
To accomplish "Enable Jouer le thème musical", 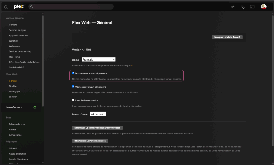I will 73,100.
